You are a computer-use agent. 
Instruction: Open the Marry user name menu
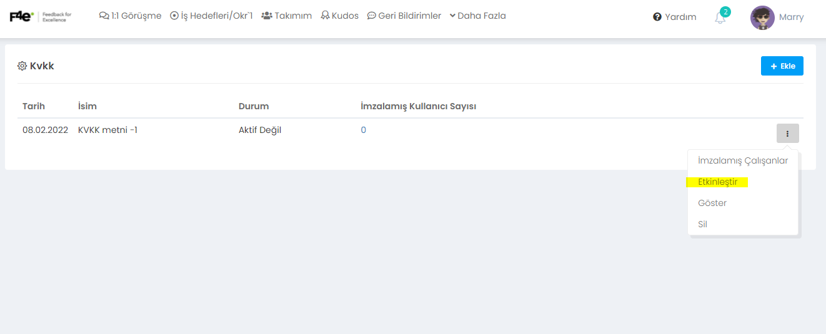(x=792, y=17)
